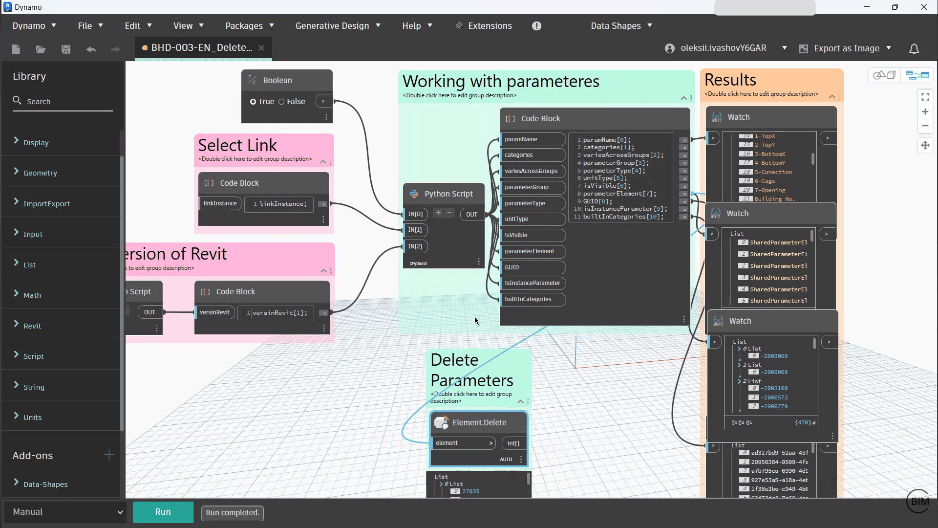Click the library search magnifier icon
Viewport: 938px width, 528px height.
tap(17, 100)
